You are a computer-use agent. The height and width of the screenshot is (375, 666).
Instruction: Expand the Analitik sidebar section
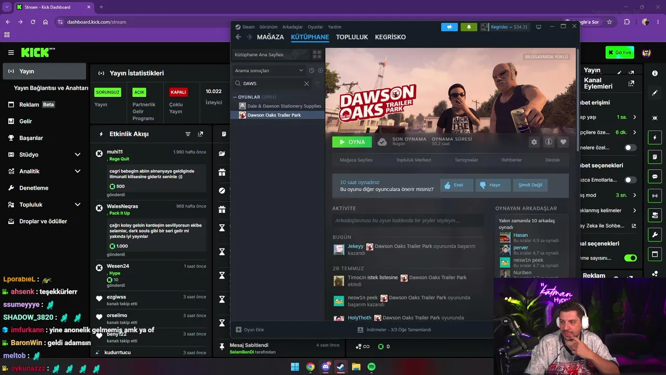click(x=78, y=171)
